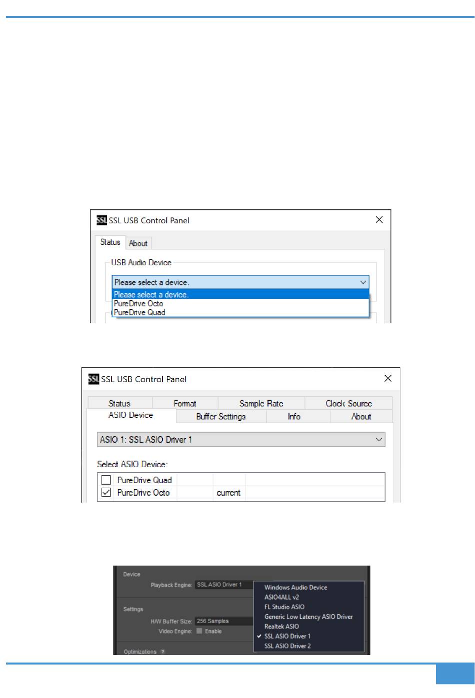Viewport: 475px width, 698px height.
Task: Open the H/W Buffer Size dropdown
Action: tap(224, 621)
